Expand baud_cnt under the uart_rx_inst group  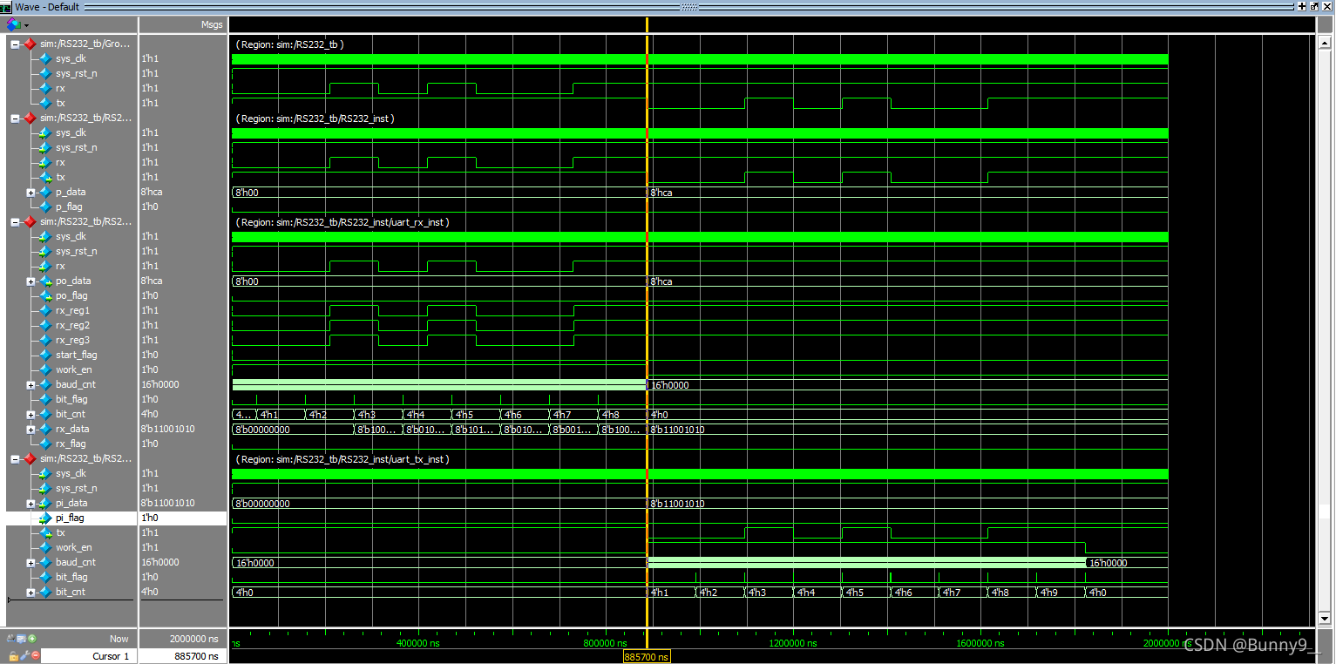coord(31,384)
